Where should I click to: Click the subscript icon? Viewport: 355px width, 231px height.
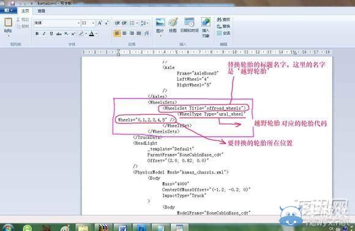pos(66,34)
